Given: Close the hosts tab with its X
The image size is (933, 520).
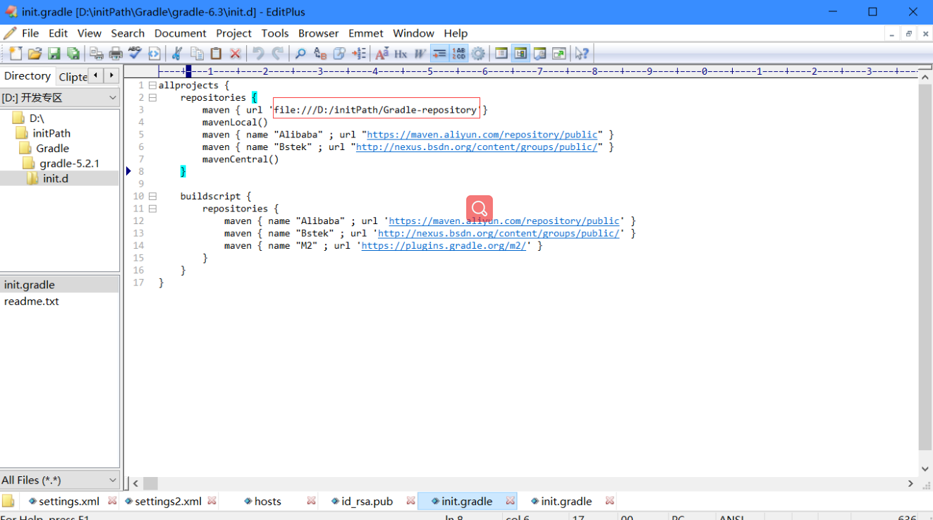Looking at the screenshot, I should 311,501.
